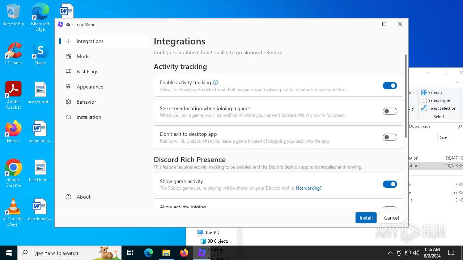Screen dimensions: 463x260
Task: Select the Microsoft Edge desktop shortcut
Action: (x=40, y=17)
